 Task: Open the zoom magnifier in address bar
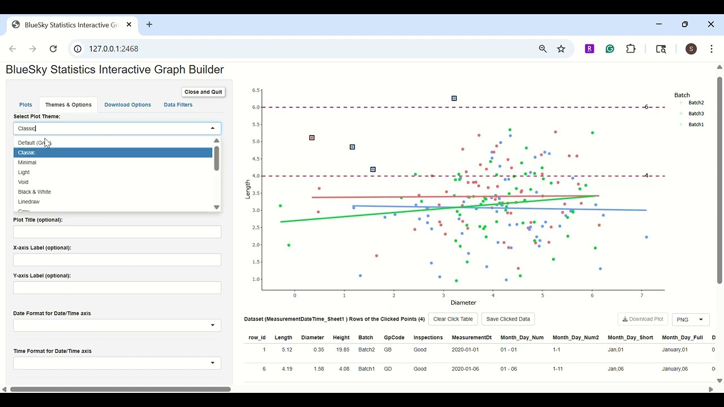coord(543,49)
